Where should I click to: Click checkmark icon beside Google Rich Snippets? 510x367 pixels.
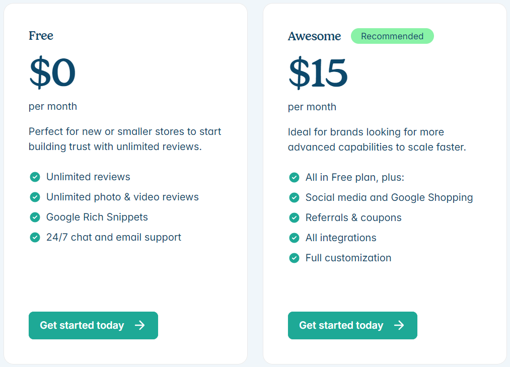tap(35, 217)
